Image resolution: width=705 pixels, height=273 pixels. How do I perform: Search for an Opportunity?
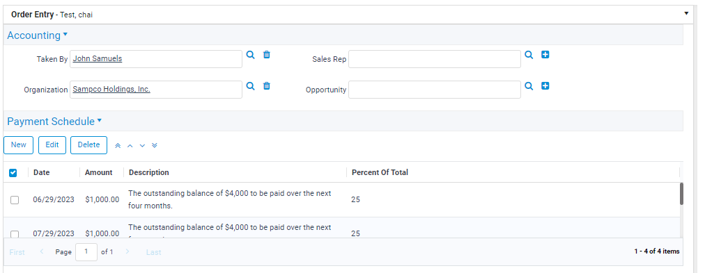click(x=529, y=86)
